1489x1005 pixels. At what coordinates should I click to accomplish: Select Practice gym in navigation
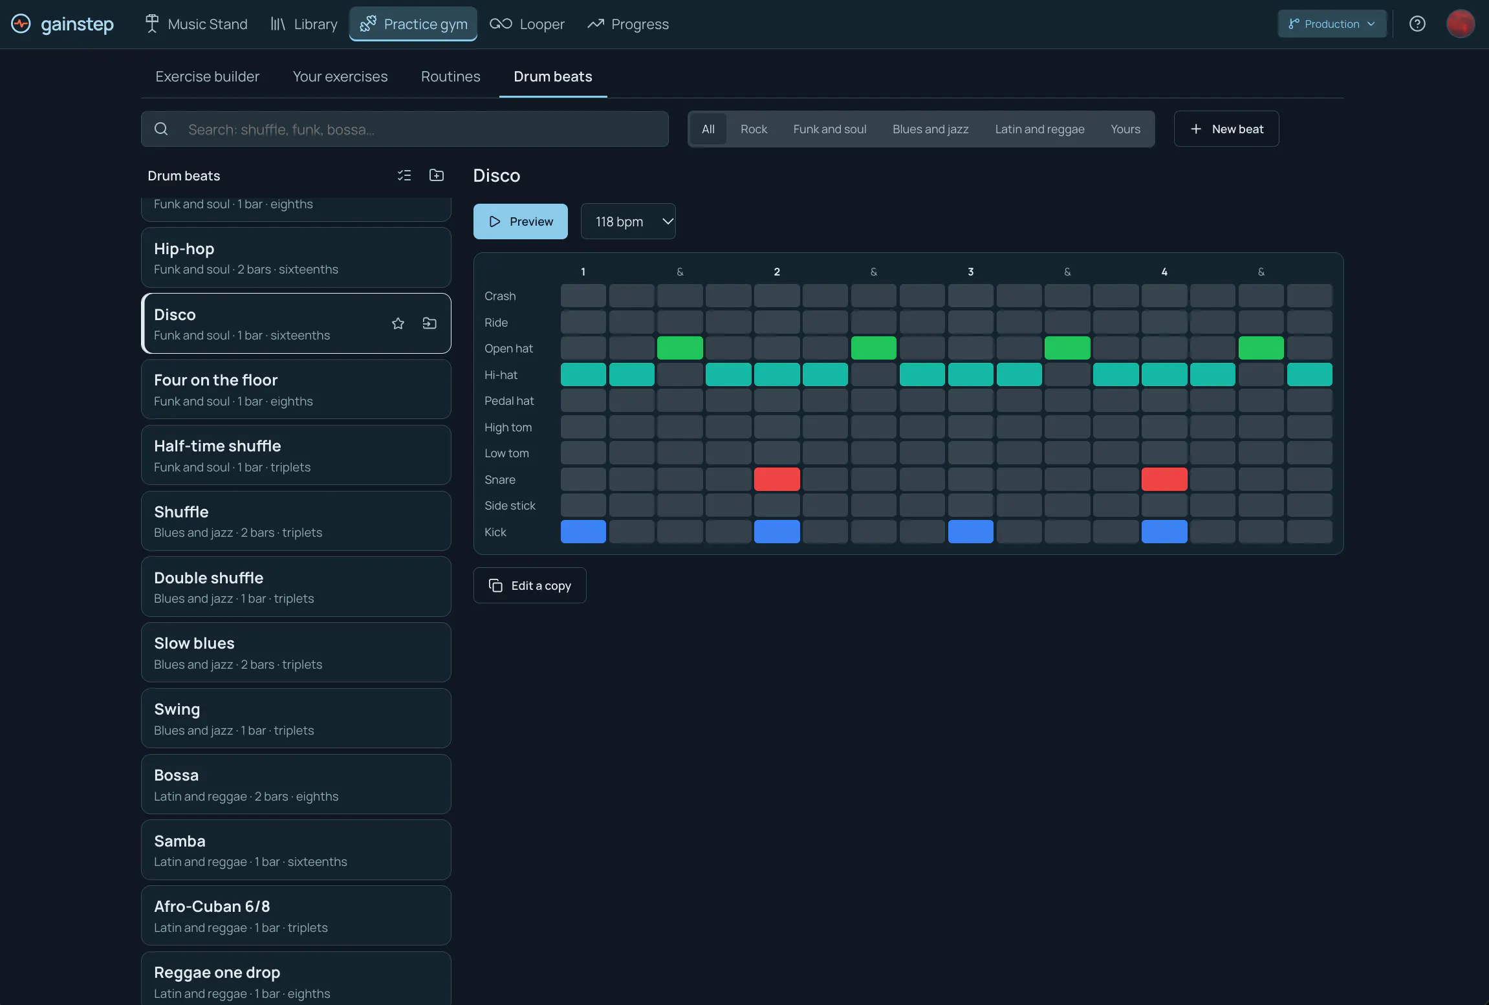[413, 24]
